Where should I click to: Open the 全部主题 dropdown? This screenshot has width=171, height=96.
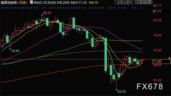(125, 2)
